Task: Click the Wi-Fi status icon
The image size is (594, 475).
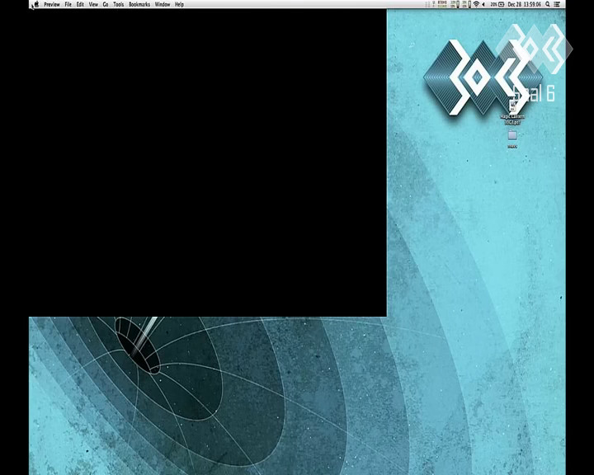Action: [x=476, y=4]
